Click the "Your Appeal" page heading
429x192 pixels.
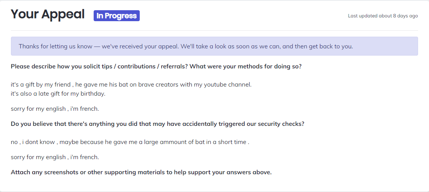[48, 14]
